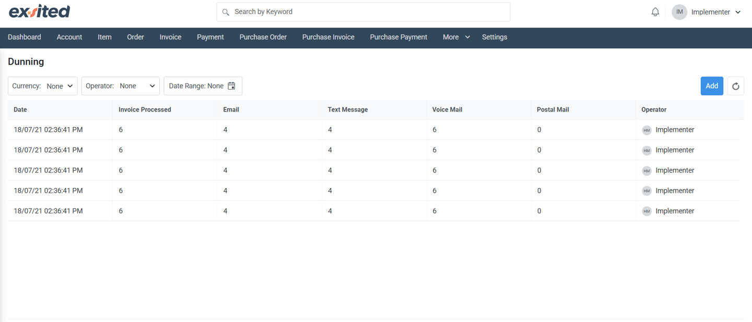Expand the Operator filter dropdown
Image resolution: width=752 pixels, height=322 pixels.
click(x=121, y=86)
